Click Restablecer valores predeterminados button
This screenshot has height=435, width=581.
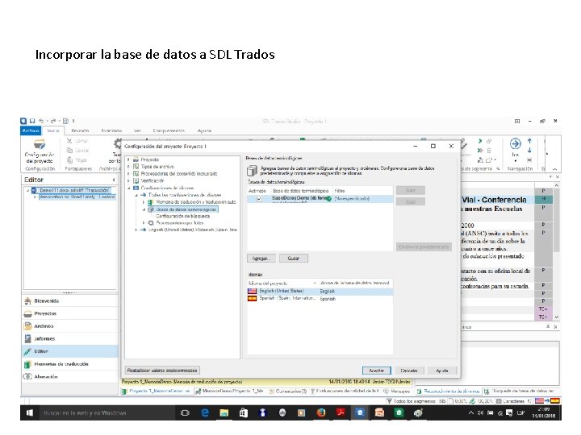(x=162, y=370)
